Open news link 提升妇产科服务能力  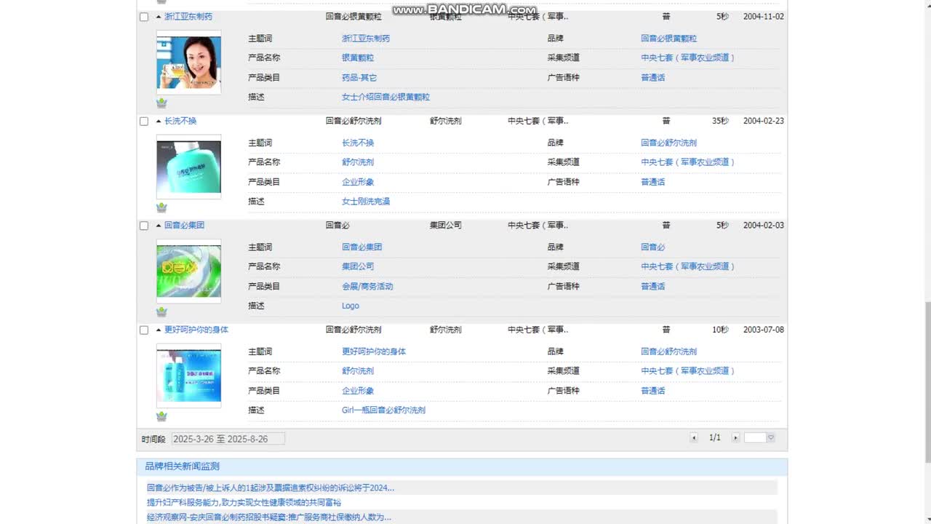click(244, 502)
